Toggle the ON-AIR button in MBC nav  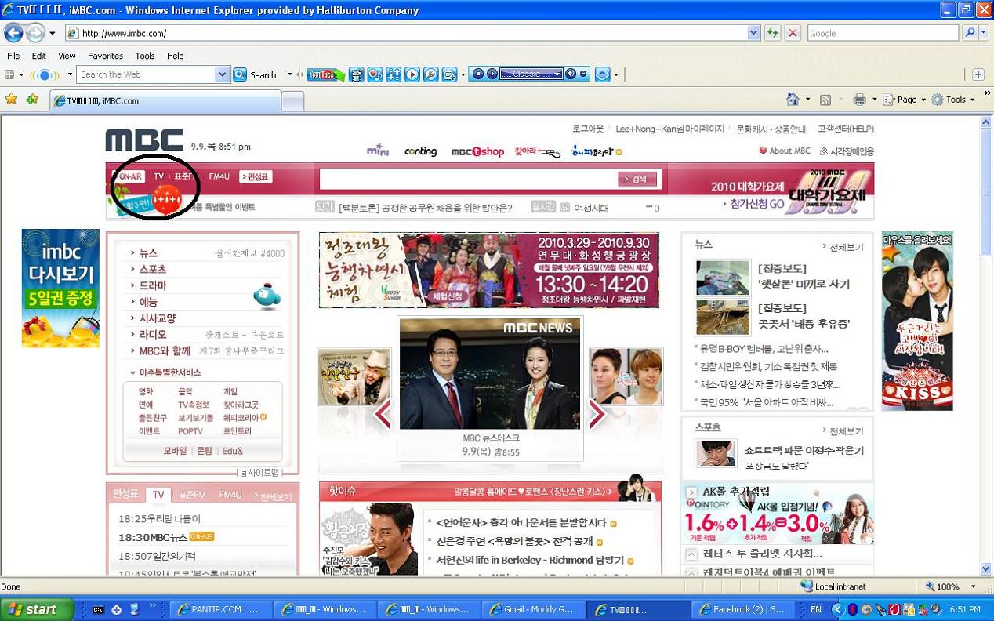[x=130, y=176]
